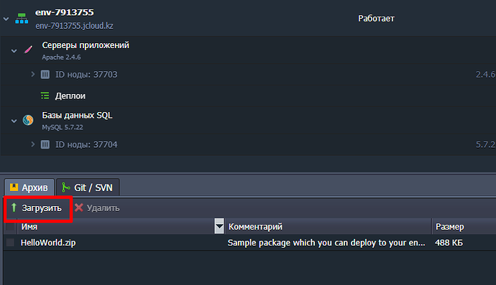Click the green Deployments list icon
The width and height of the screenshot is (496, 285).
click(x=45, y=95)
